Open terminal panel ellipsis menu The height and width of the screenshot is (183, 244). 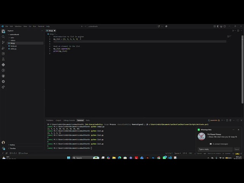[x=234, y=120]
